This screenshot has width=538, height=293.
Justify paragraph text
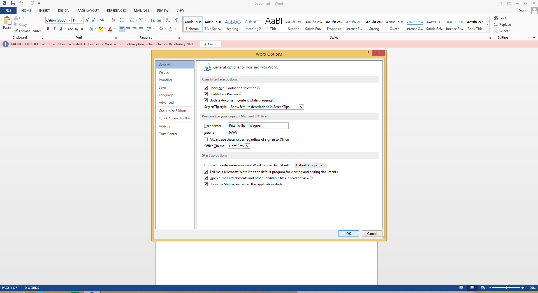pos(141,29)
